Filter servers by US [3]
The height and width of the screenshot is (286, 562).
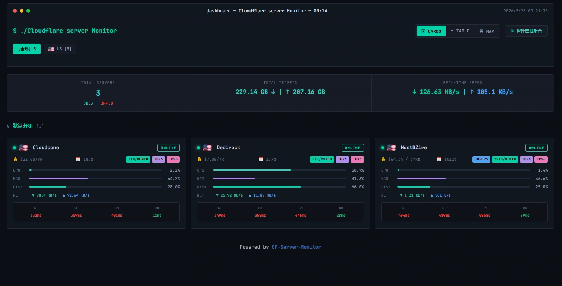60,49
